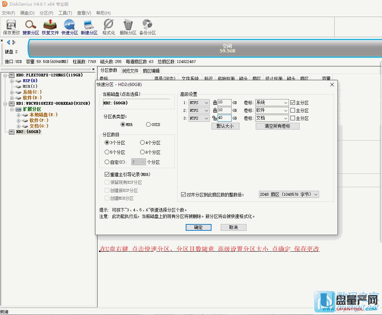Click the 确定 button

tap(198, 227)
